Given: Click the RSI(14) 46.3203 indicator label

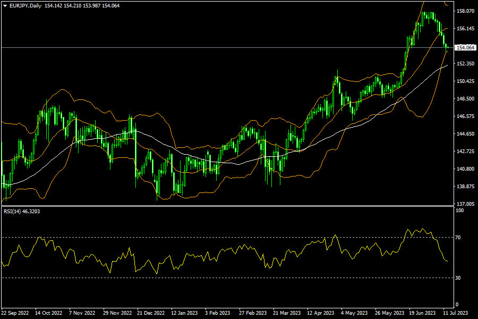Looking at the screenshot, I should pos(22,211).
